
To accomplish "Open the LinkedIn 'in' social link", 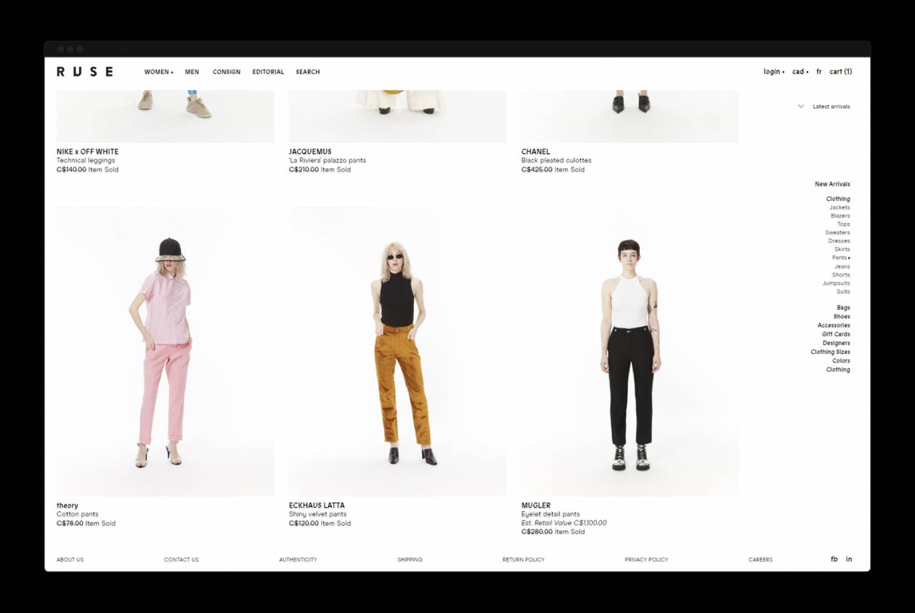I will [849, 559].
